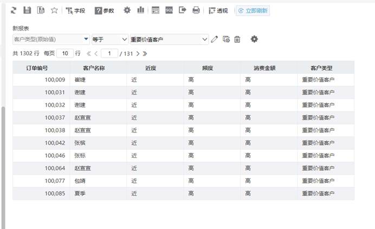375x229 pixels.
Task: Print the report with printer icon
Action: 196,10
